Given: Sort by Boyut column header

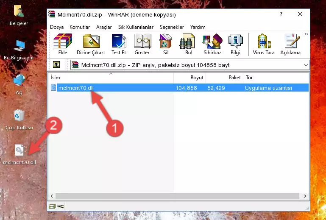Looking at the screenshot, I should (189, 77).
